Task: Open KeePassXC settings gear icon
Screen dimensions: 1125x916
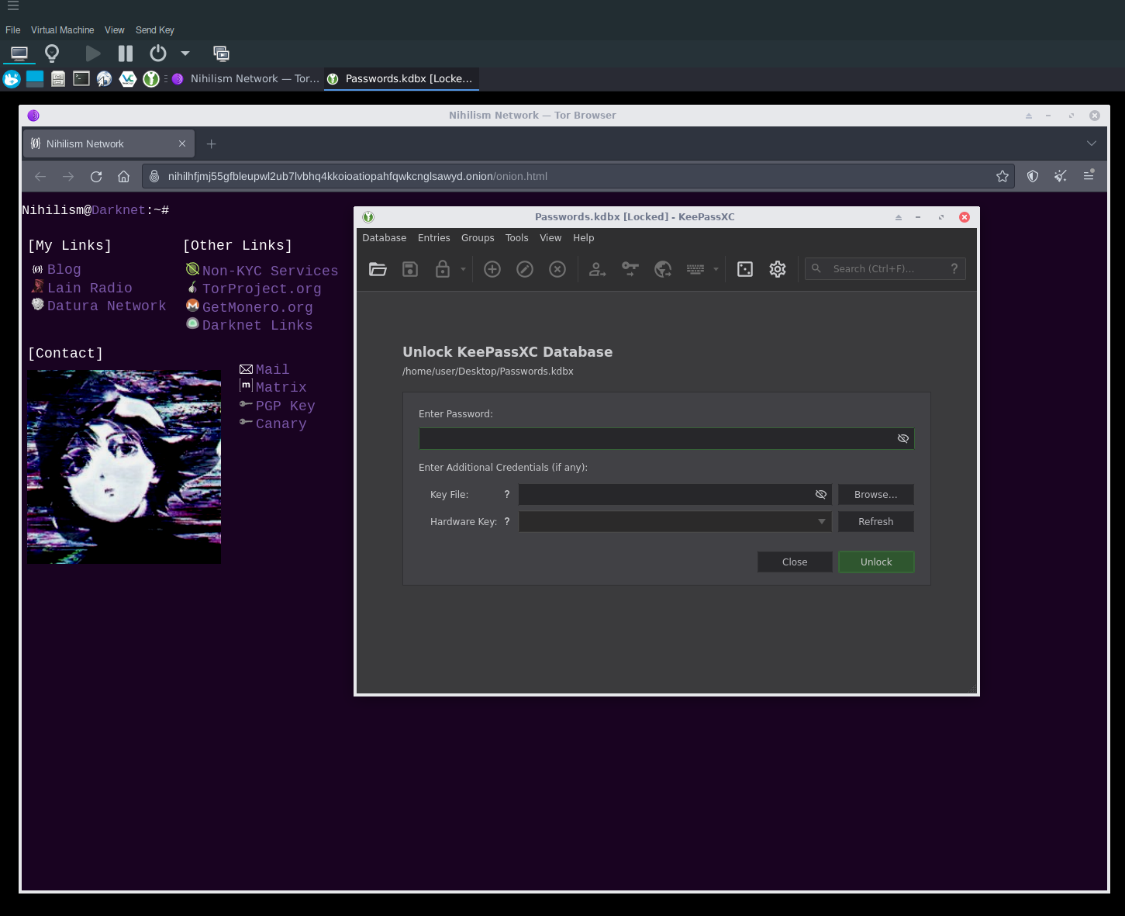Action: pyautogui.click(x=778, y=269)
